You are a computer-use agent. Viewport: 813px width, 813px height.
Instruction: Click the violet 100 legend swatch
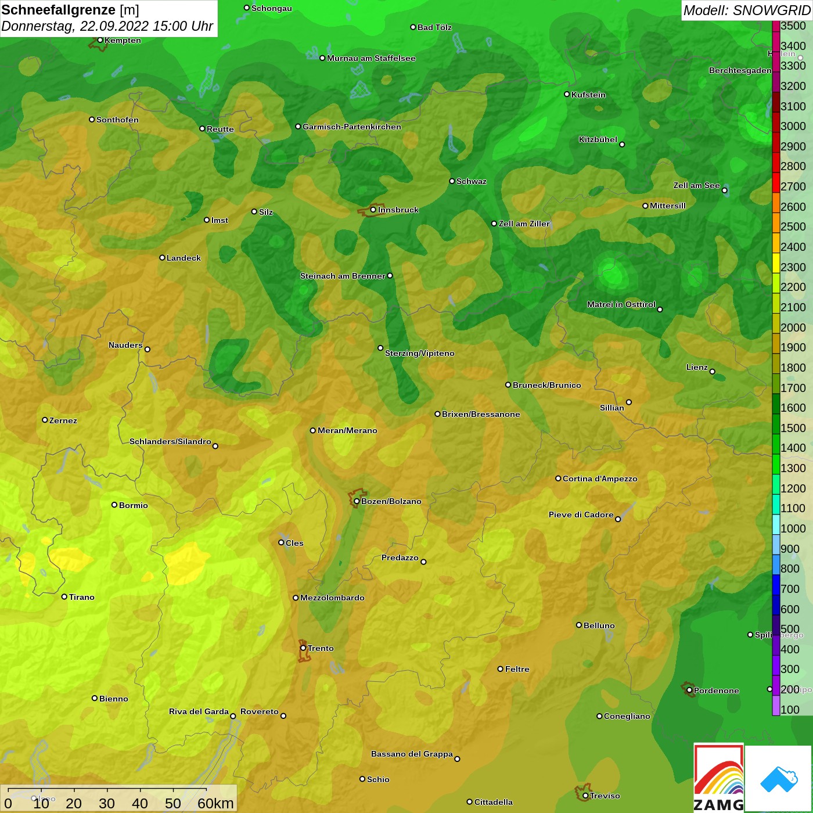[x=776, y=706]
